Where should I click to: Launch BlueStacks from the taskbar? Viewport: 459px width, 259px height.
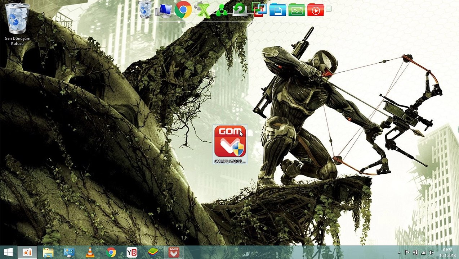click(153, 253)
